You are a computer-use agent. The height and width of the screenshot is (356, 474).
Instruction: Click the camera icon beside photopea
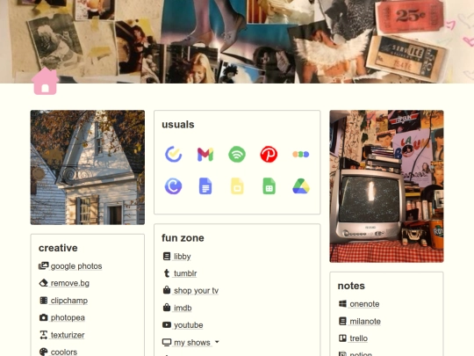[44, 317]
